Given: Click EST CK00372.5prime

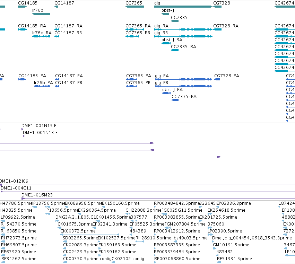Looking at the screenshot, I should coord(78,231).
